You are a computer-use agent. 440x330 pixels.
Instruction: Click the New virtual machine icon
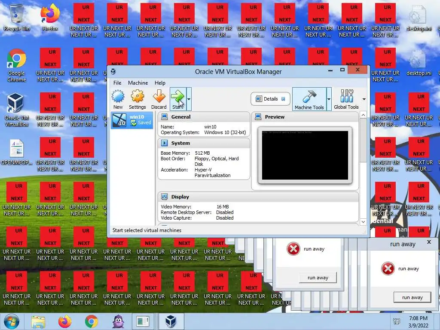(x=118, y=99)
